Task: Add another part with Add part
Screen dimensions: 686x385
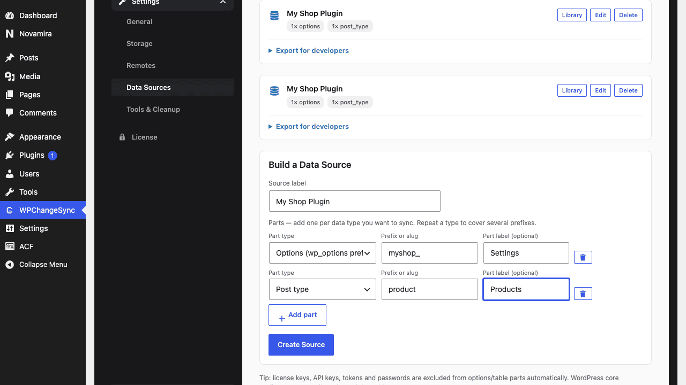Action: 297,315
